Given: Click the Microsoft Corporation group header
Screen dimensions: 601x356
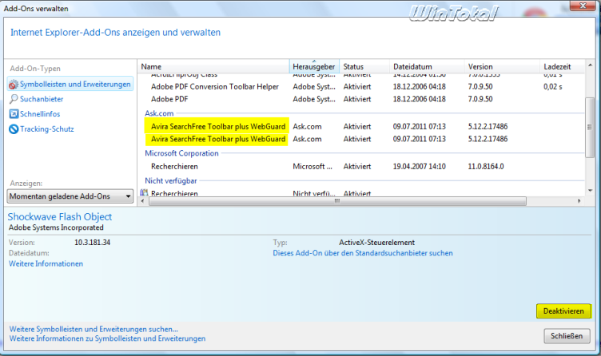Looking at the screenshot, I should point(181,153).
